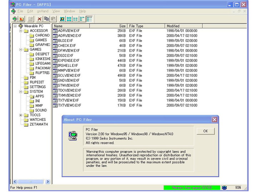The height and width of the screenshot is (192, 257).
Task: Collapse the GAMES top-level folder node
Action: point(21,49)
